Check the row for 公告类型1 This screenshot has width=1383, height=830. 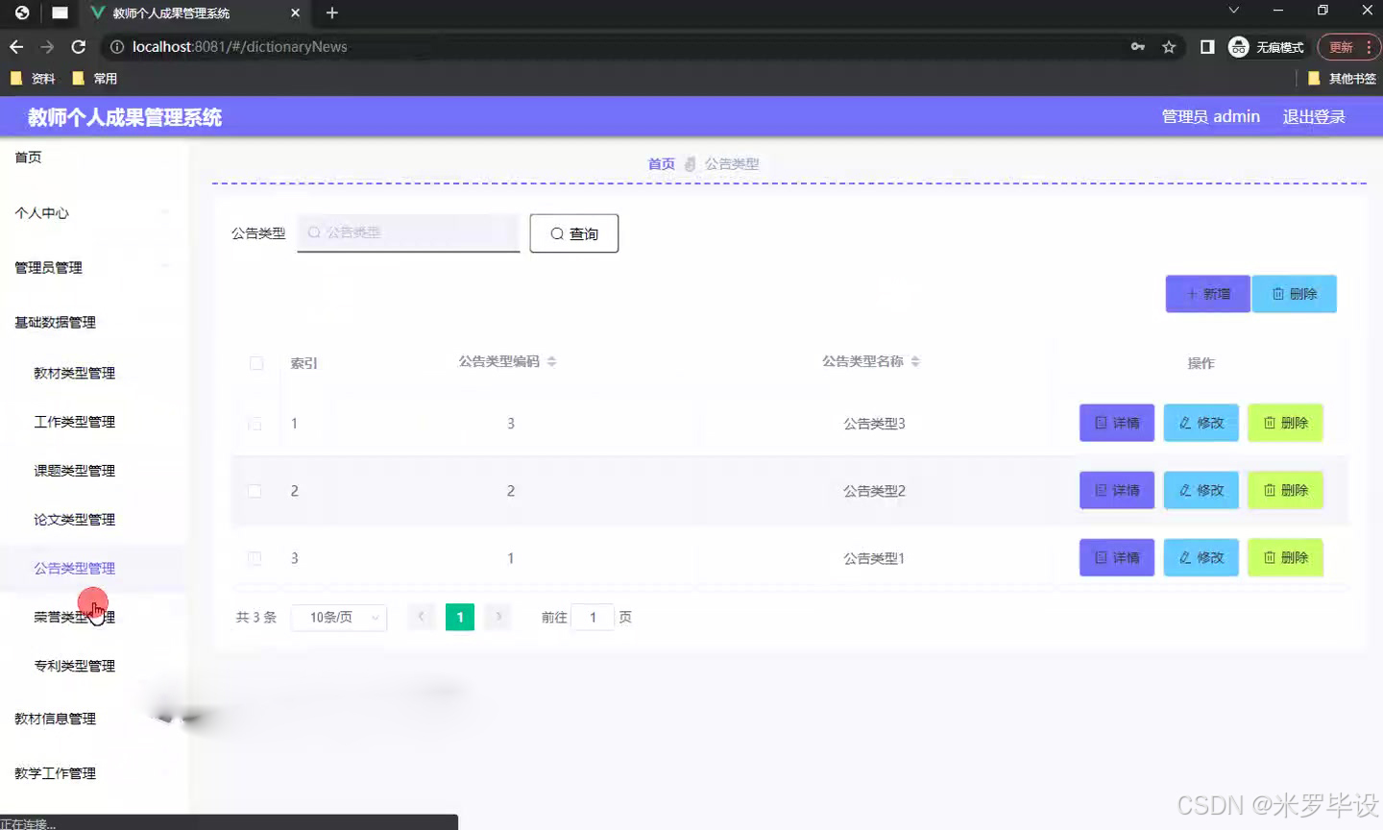(x=255, y=558)
